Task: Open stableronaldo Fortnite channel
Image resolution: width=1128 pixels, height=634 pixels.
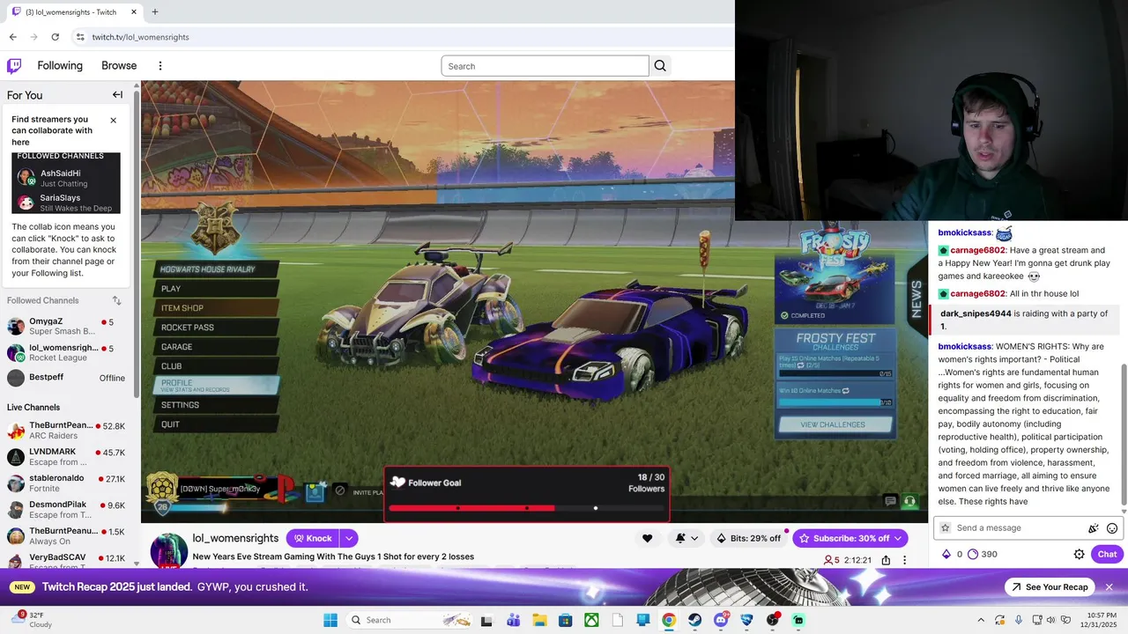Action: pyautogui.click(x=66, y=483)
